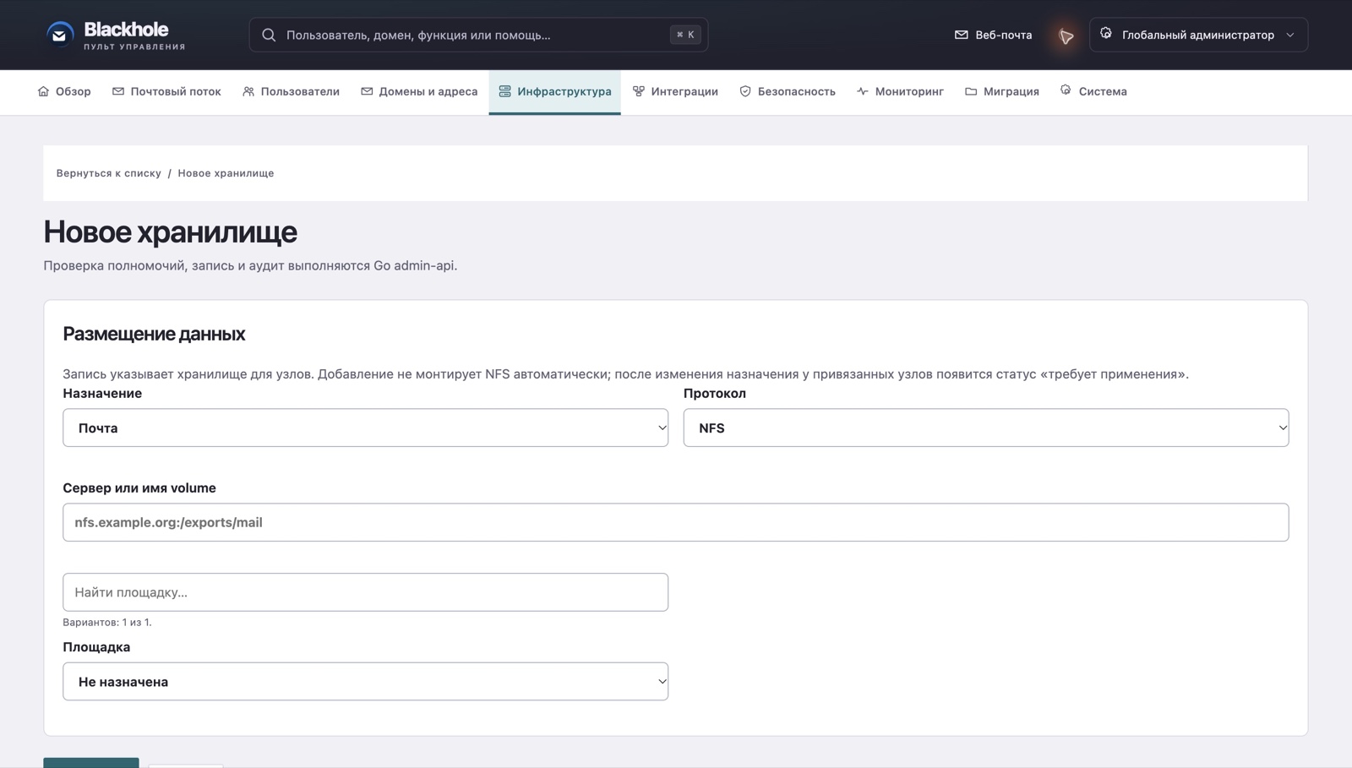Open the Мониторинг tab

point(900,91)
